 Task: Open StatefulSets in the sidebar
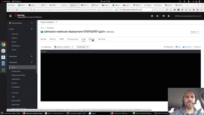[x=16, y=79]
